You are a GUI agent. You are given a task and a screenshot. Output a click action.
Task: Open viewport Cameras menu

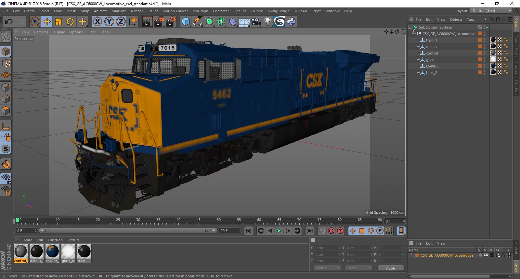(41, 32)
